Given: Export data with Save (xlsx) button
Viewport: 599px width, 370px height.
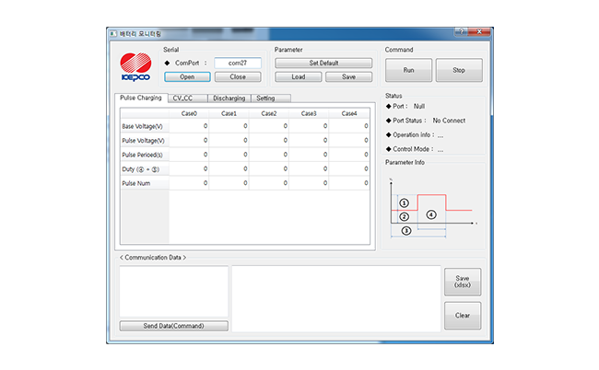Looking at the screenshot, I should pyautogui.click(x=462, y=282).
